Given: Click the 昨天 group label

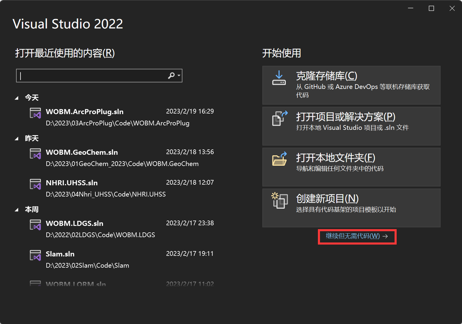Looking at the screenshot, I should tap(32, 138).
